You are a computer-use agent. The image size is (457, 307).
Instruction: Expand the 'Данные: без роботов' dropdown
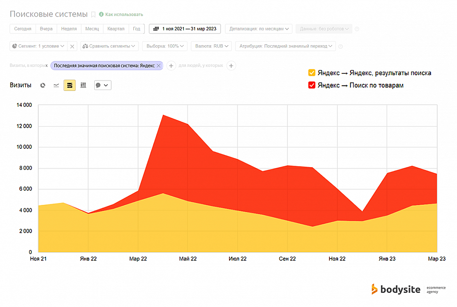[324, 29]
